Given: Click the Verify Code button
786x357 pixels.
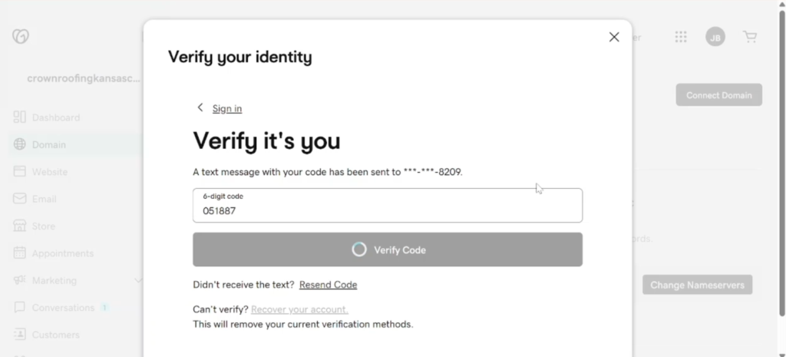Looking at the screenshot, I should [x=388, y=250].
